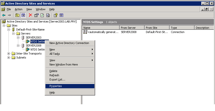The width and height of the screenshot is (215, 111).
Task: Select the SERVER2008 tree label
Action: 33,45
